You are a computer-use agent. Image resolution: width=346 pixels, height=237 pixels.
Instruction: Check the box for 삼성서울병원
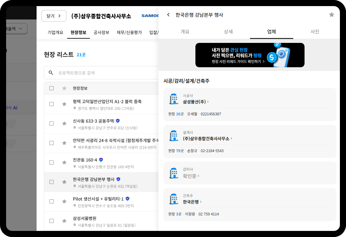52,221
